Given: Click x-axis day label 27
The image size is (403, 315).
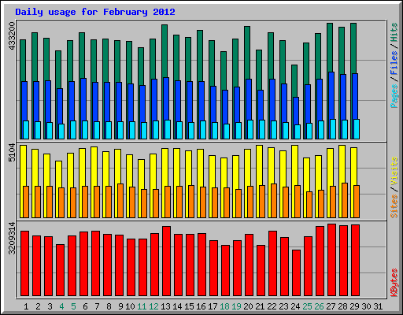Looking at the screenshot, I should (x=331, y=306).
